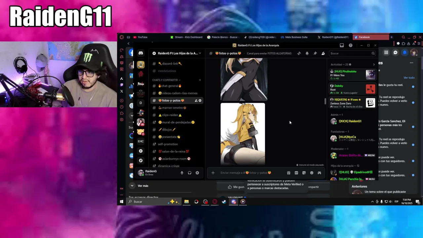Screen dimensions: 423x238
Task: Create invite icon on fotos-y-potos channel
Action: [x=196, y=100]
